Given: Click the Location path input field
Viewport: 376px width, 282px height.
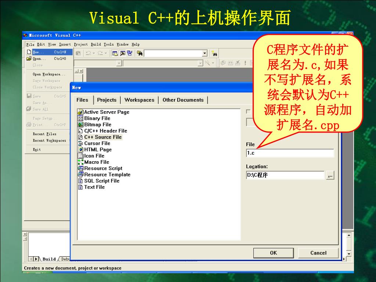Looking at the screenshot, I should pos(285,175).
